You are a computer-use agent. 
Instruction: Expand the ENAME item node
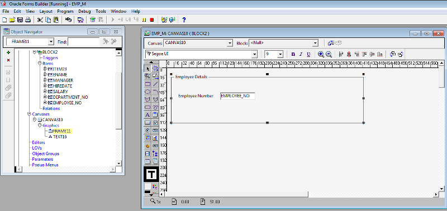pos(45,75)
